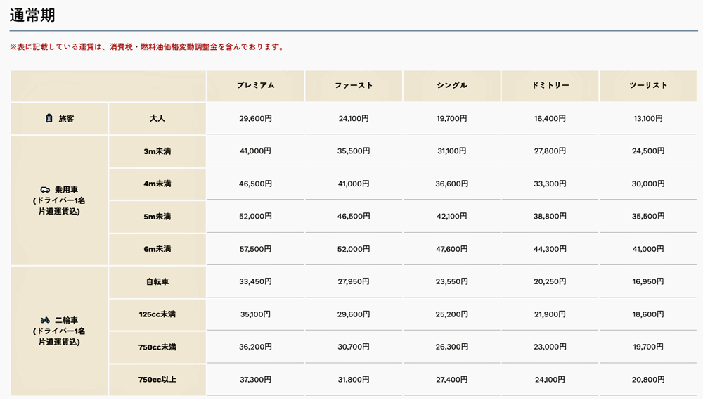Select the ツーリスト column header
Screen dimensions: 703x403
(648, 86)
